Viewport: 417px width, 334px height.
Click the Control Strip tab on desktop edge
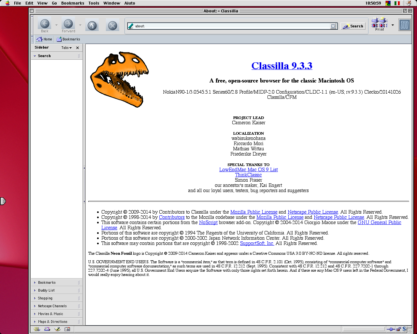click(3, 201)
